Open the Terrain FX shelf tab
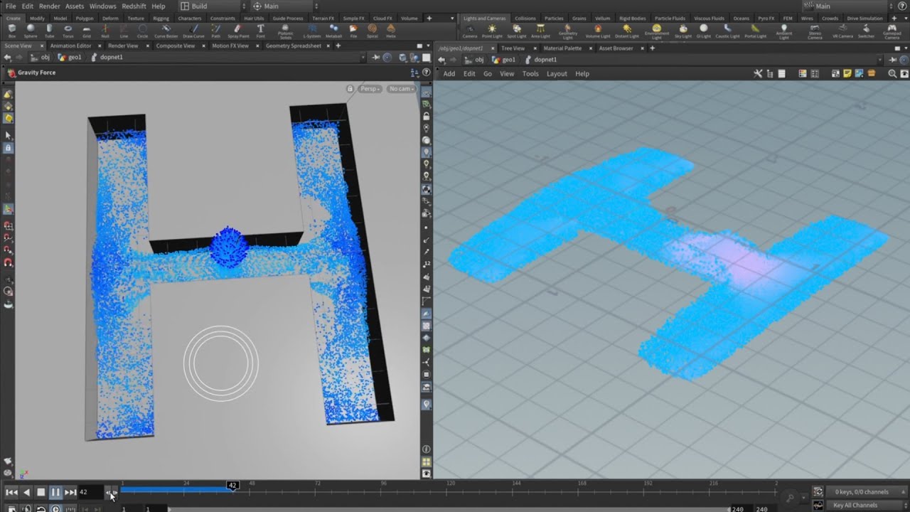Image resolution: width=910 pixels, height=512 pixels. coord(323,18)
